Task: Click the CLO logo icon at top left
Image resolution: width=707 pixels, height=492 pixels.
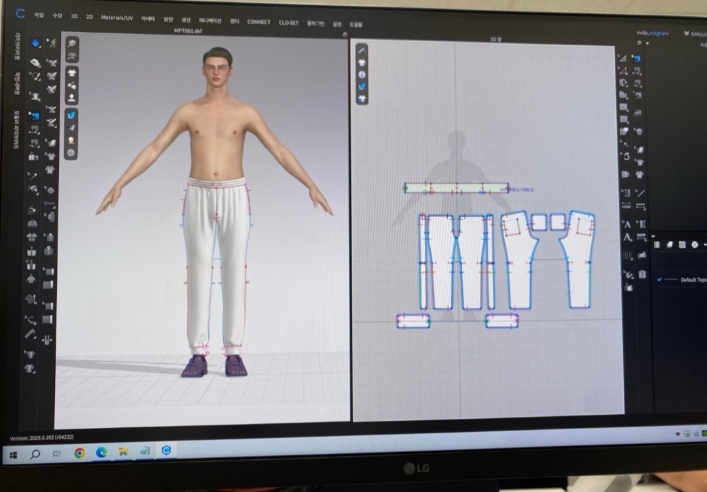Action: click(21, 13)
